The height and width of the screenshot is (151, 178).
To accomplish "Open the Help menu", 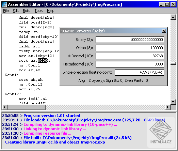I will tap(51, 11).
